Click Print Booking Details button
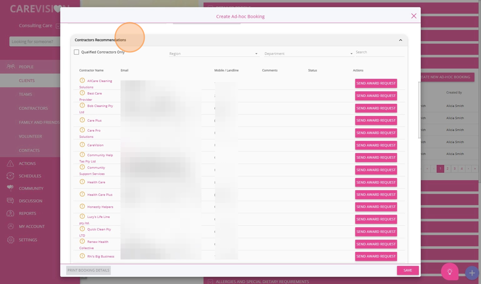Screen dimensions: 481x284 [88, 270]
